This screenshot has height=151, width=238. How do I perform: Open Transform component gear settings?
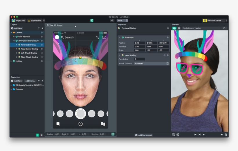(168, 37)
